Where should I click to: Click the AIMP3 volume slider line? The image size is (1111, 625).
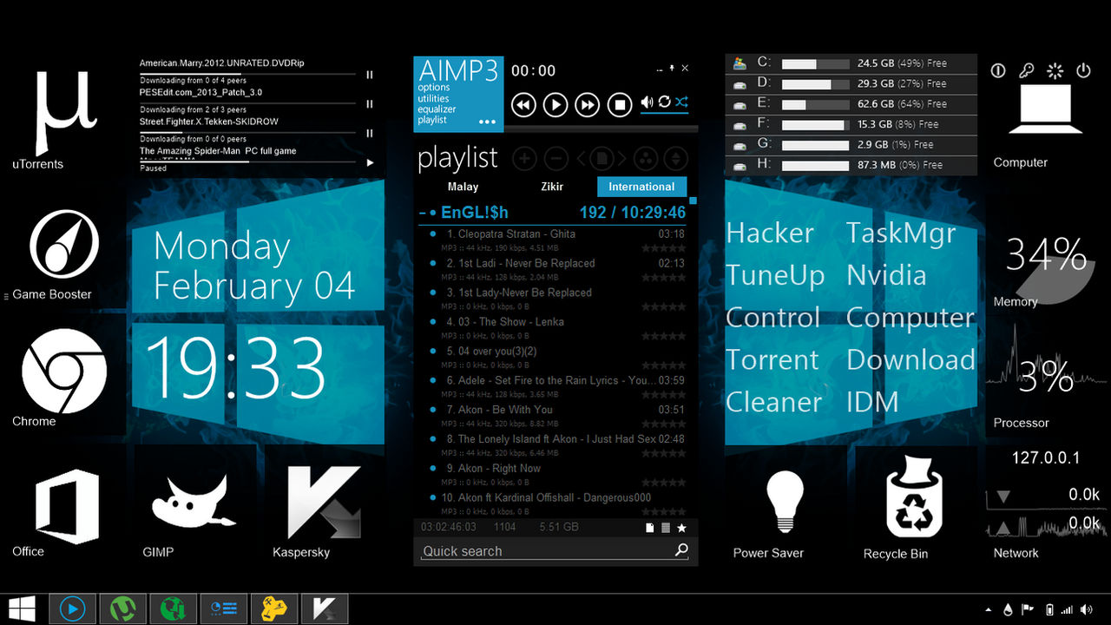point(665,114)
